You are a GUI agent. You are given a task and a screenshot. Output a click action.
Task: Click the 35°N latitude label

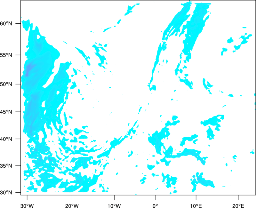6,166
